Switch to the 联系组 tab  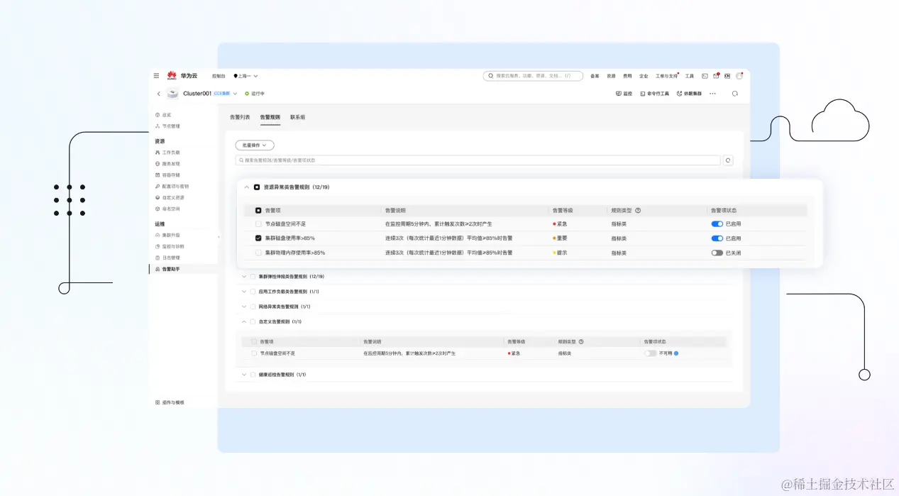tap(298, 117)
